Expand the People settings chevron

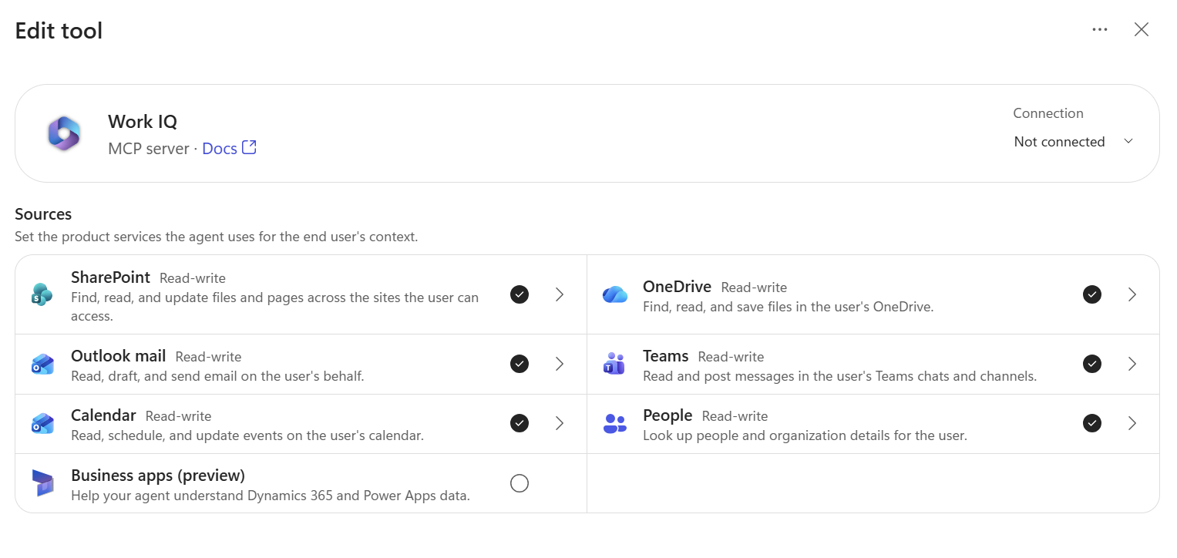coord(1132,423)
